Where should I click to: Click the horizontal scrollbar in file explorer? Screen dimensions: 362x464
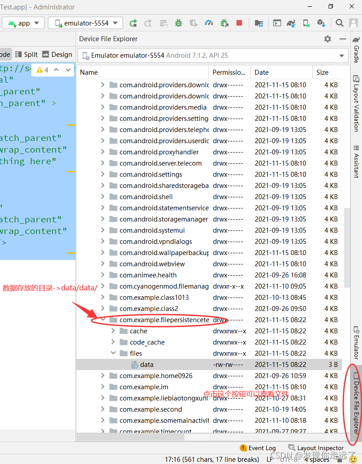coord(130,437)
